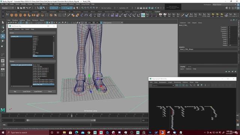Click Close button in Set Driven Key
Viewport: 240px width, 135px height.
click(x=50, y=91)
